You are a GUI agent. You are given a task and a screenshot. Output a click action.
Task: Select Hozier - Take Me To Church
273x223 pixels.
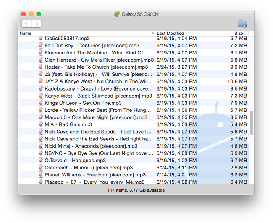tap(96, 67)
